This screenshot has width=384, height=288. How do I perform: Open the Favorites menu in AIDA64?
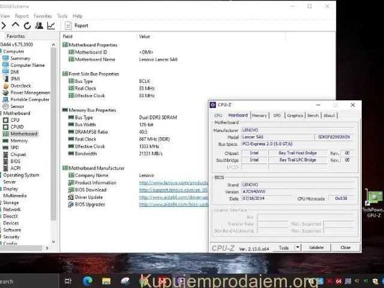click(43, 16)
